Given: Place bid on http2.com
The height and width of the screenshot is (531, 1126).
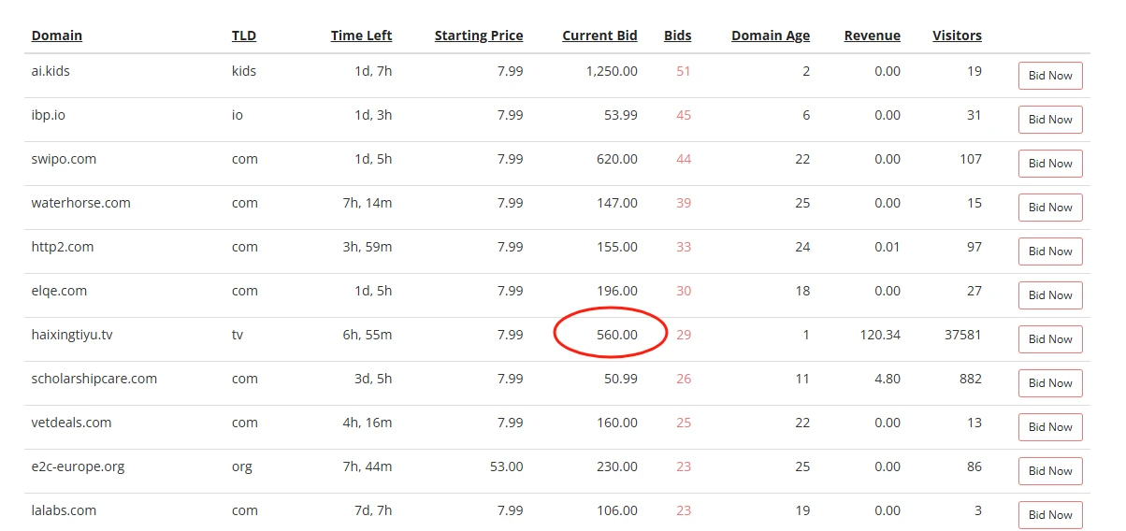Looking at the screenshot, I should pyautogui.click(x=1050, y=251).
